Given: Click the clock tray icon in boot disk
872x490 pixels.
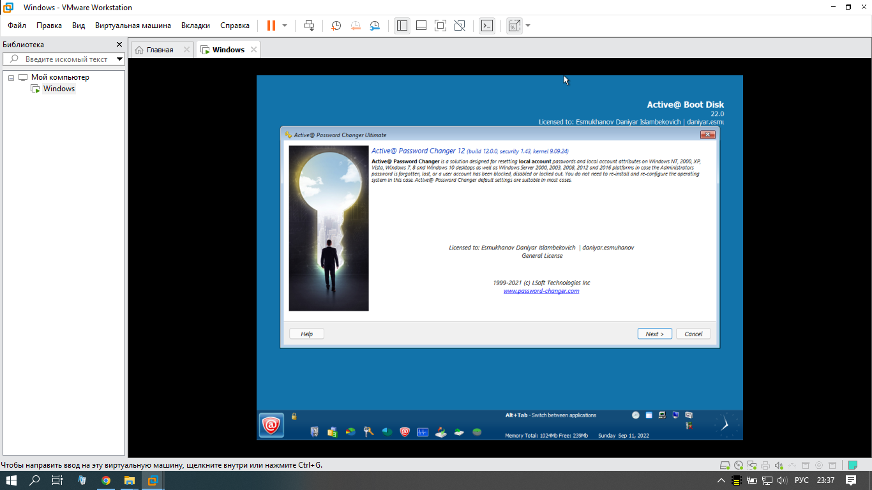Looking at the screenshot, I should point(636,415).
